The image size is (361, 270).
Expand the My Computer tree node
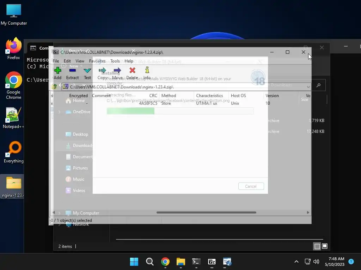(x=59, y=213)
